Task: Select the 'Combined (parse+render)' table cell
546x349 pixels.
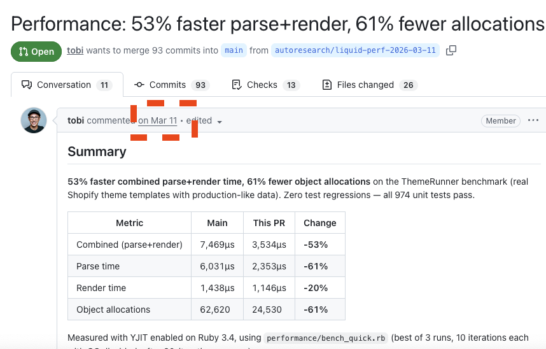Action: 130,245
